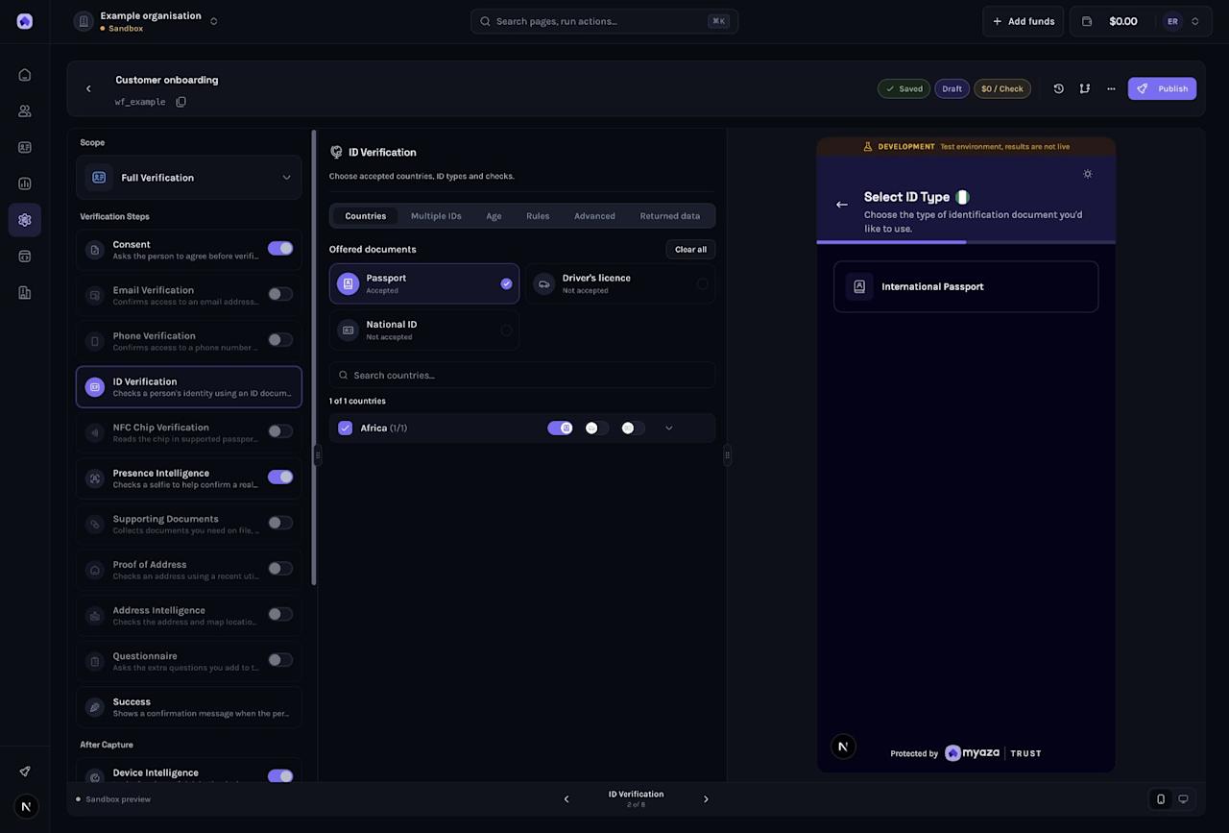The height and width of the screenshot is (833, 1229).
Task: Open the Example organisation switcher
Action: tap(147, 21)
